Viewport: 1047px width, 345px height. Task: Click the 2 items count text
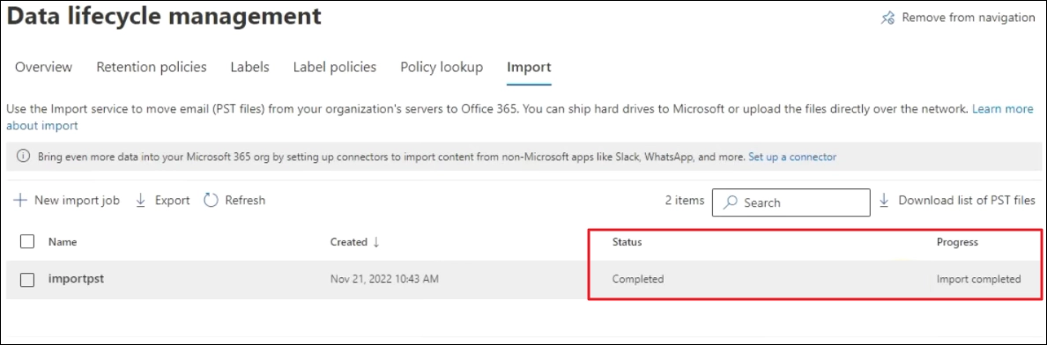coord(685,200)
